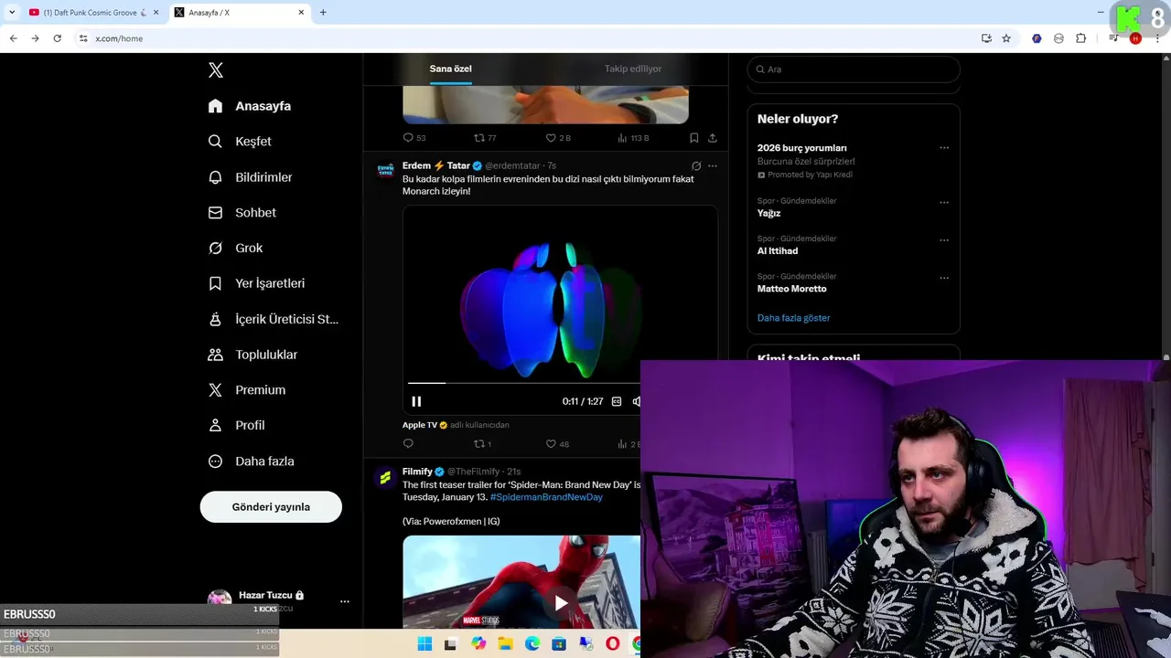Open Apple TV source link under video
This screenshot has height=658, width=1171.
tap(420, 425)
